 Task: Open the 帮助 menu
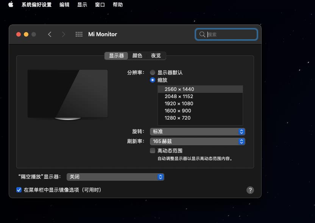(x=118, y=5)
